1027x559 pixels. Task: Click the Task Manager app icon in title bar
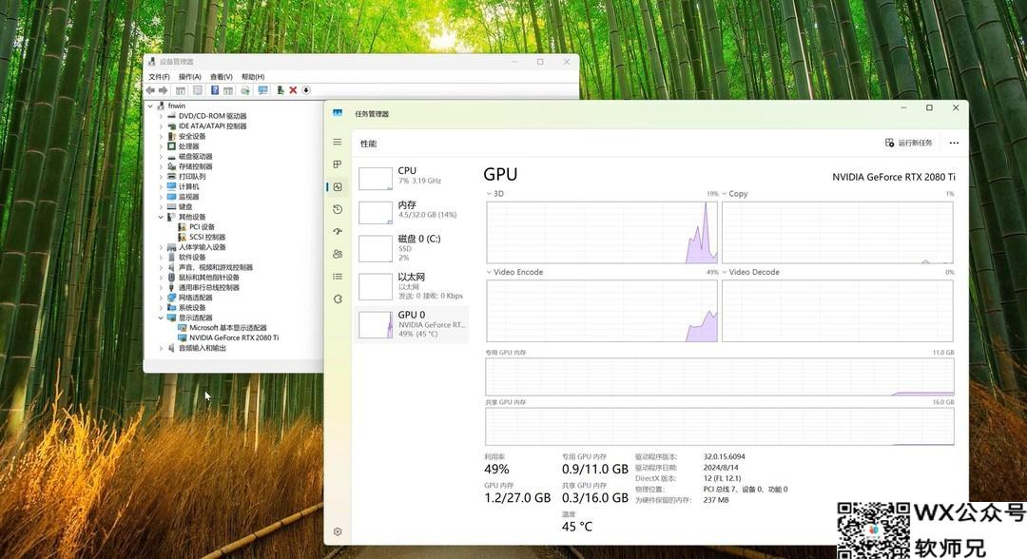point(338,113)
